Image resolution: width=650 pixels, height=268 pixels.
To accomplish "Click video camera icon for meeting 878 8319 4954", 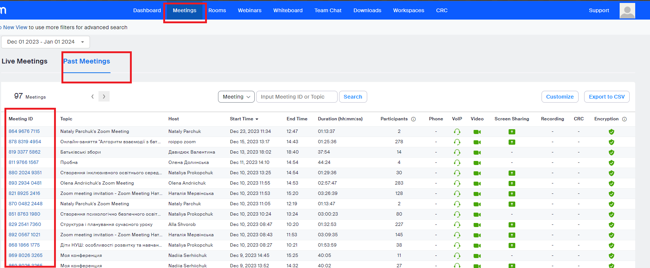I will coord(477,142).
